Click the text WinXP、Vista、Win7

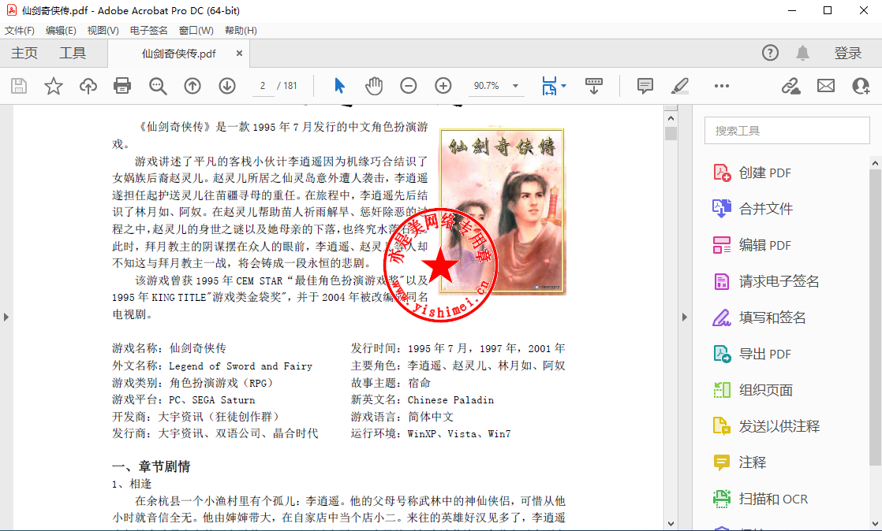pos(459,434)
